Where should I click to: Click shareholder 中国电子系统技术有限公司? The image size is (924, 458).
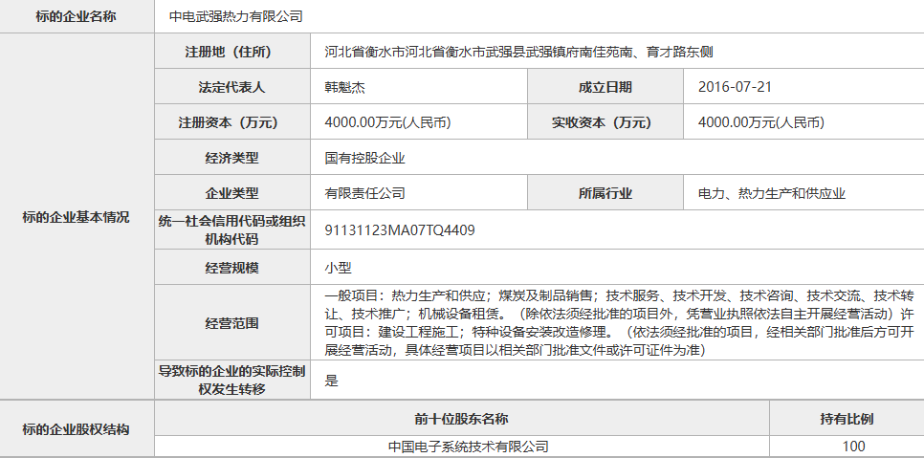click(469, 447)
